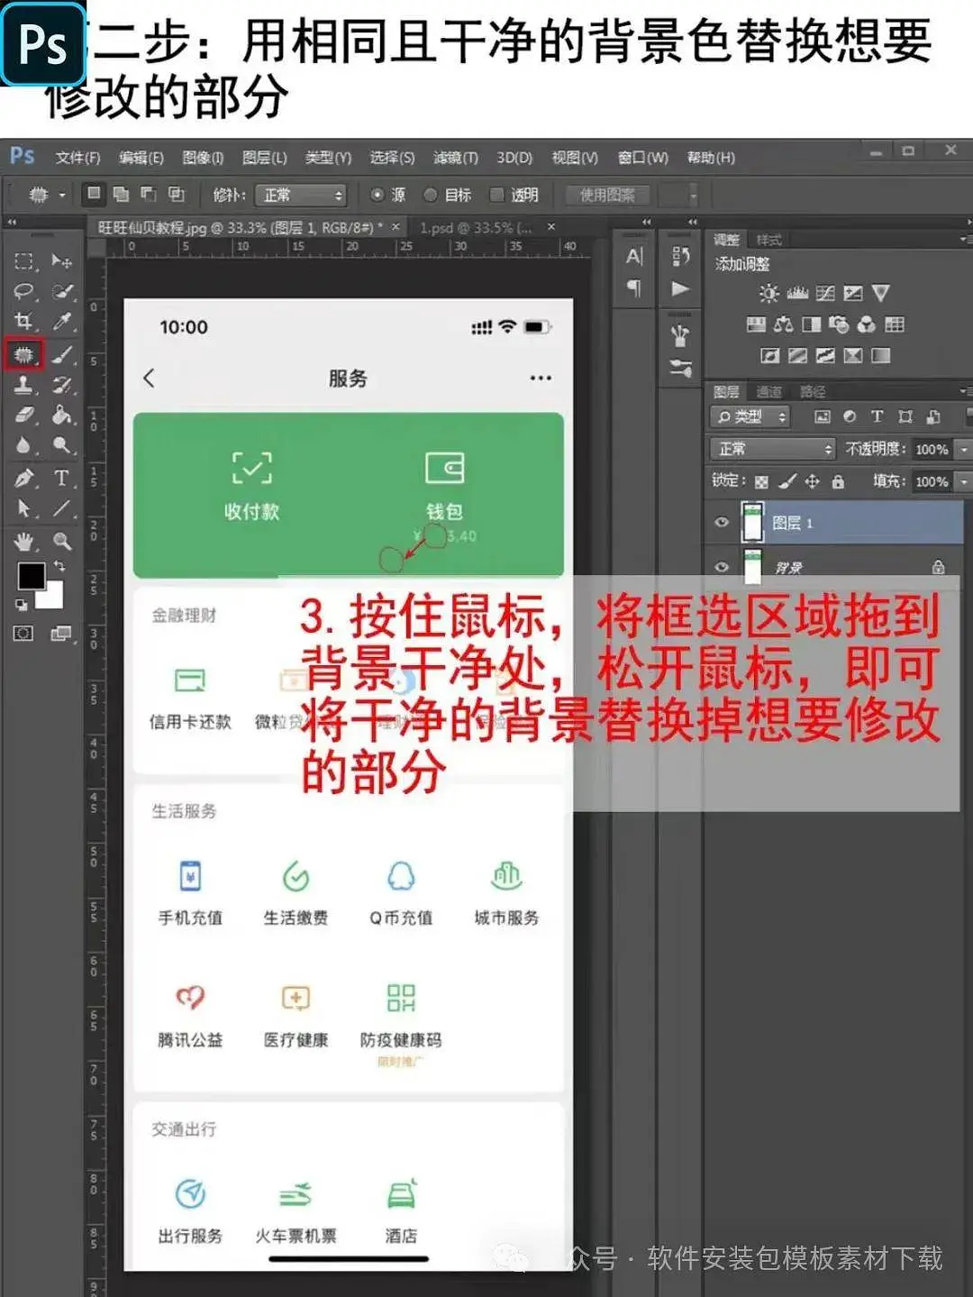This screenshot has width=973, height=1297.
Task: Select the Dodge tool
Action: coord(61,445)
